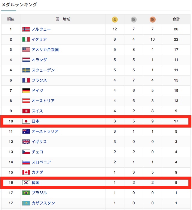The image size is (192, 210).
Task: Click the South Korea flag icon
Action: coord(26,183)
